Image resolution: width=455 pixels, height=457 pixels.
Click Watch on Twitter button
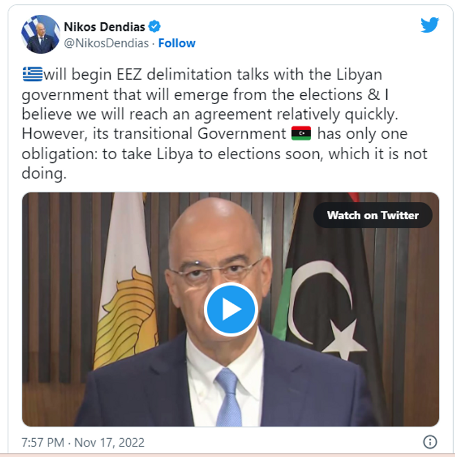point(373,215)
